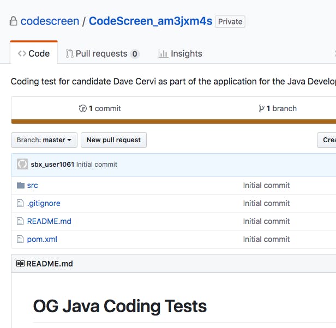Viewport: 336px width, 328px height.
Task: Click the book icon beside README.md header
Action: tap(20, 264)
